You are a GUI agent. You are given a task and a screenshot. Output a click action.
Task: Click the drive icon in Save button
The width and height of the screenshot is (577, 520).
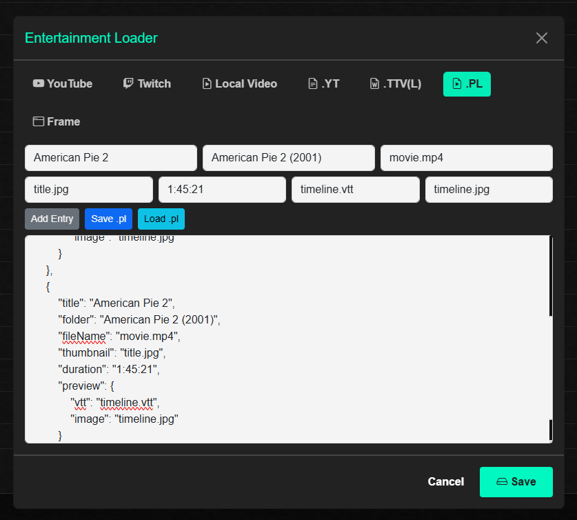502,481
